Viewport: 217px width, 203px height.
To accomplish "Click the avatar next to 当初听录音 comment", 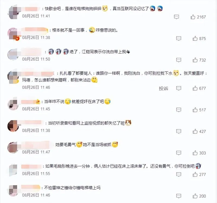I will 13,126.
